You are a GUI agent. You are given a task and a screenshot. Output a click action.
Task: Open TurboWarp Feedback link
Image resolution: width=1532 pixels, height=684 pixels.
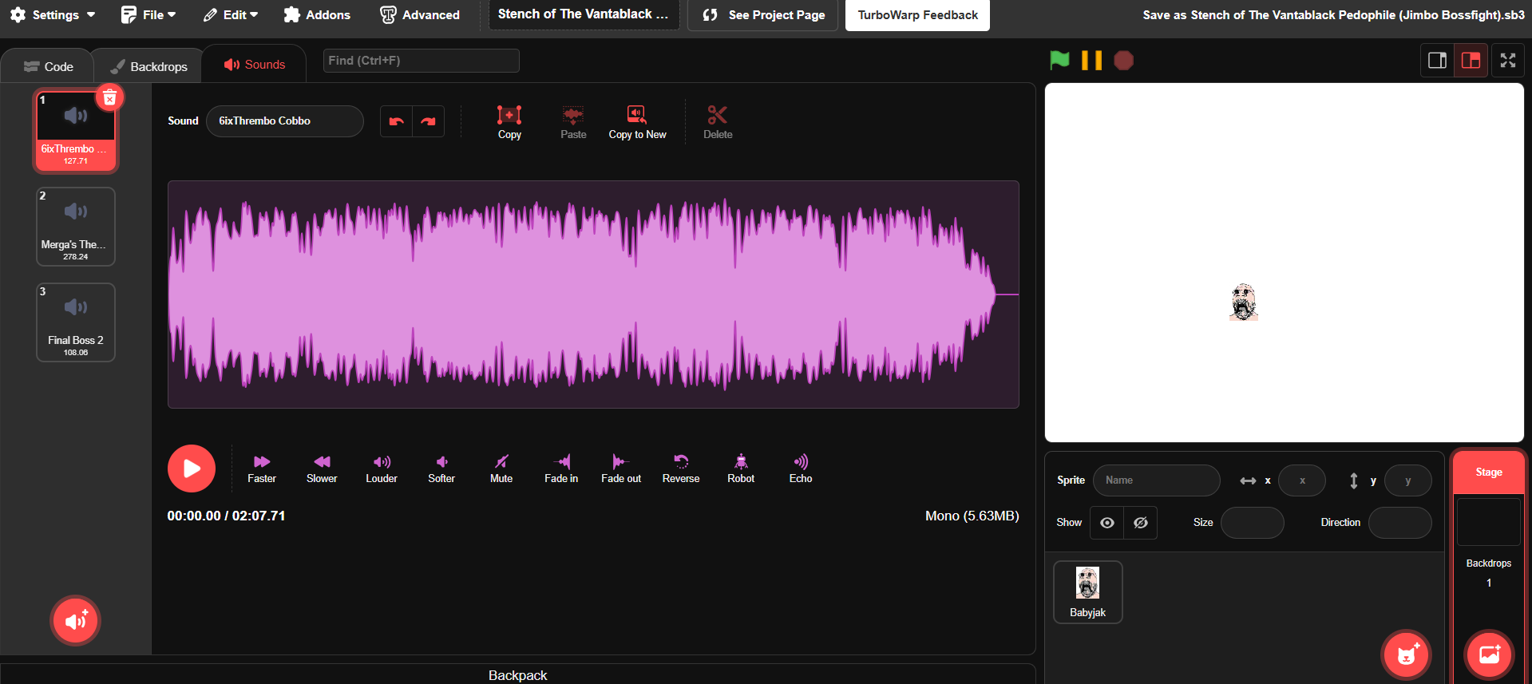click(x=917, y=15)
